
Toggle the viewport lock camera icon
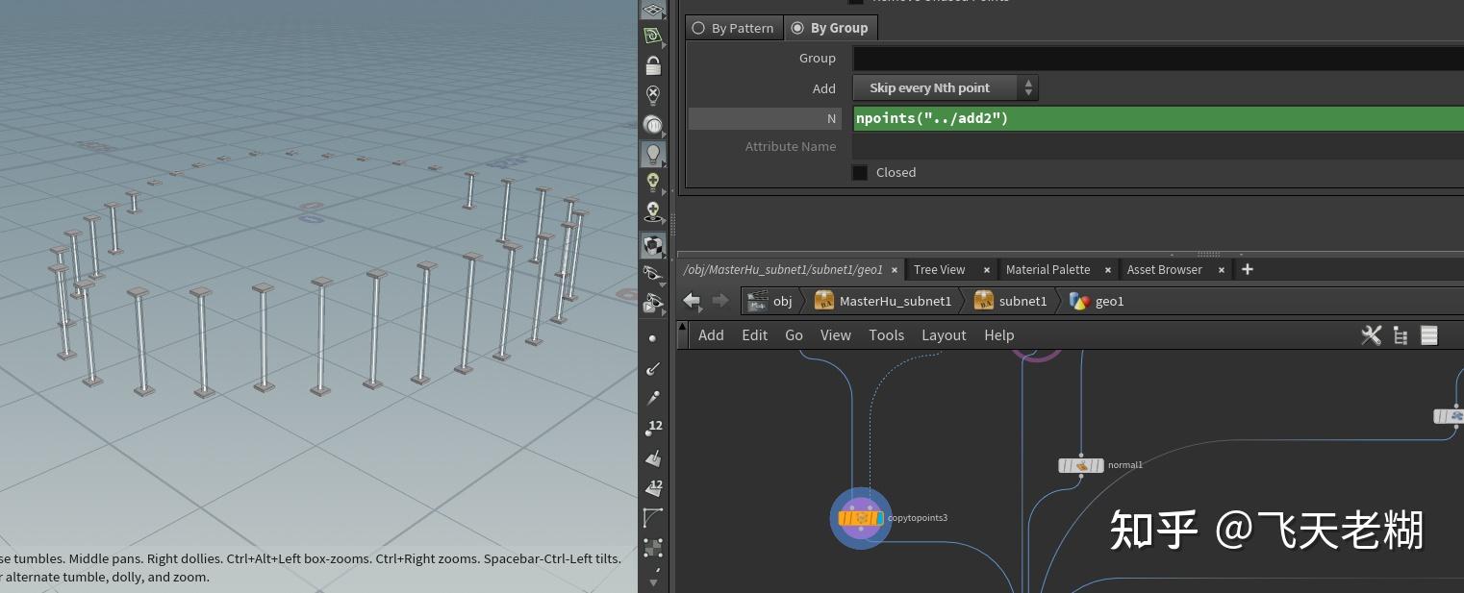click(x=653, y=63)
